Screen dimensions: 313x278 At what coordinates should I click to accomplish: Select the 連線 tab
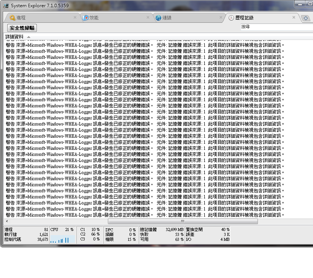(189, 18)
